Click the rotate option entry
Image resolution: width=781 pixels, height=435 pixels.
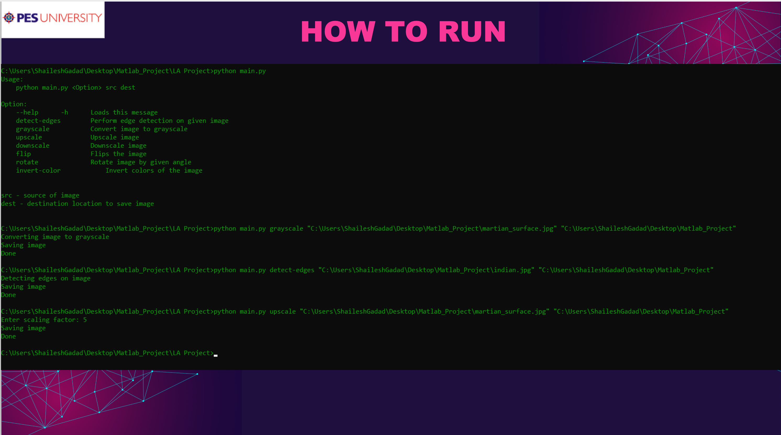(x=27, y=162)
